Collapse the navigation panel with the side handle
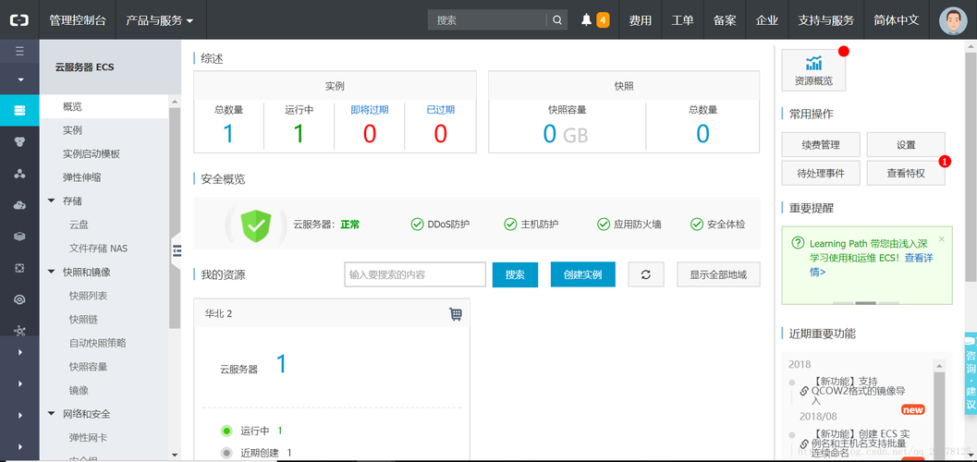The height and width of the screenshot is (462, 977). [x=176, y=249]
